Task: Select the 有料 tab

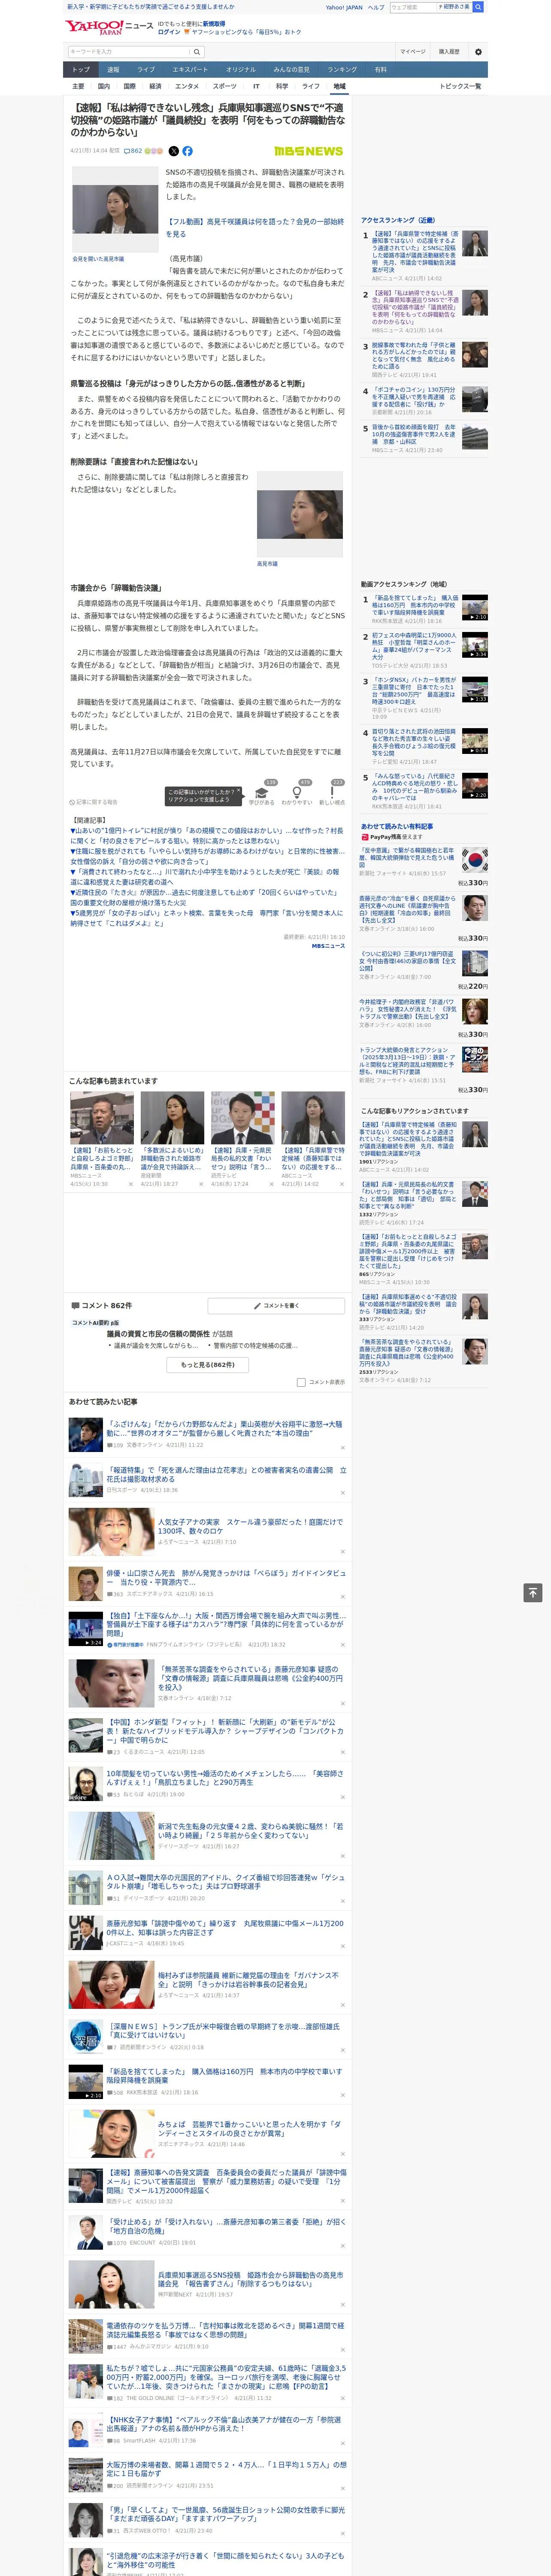Action: pos(380,69)
